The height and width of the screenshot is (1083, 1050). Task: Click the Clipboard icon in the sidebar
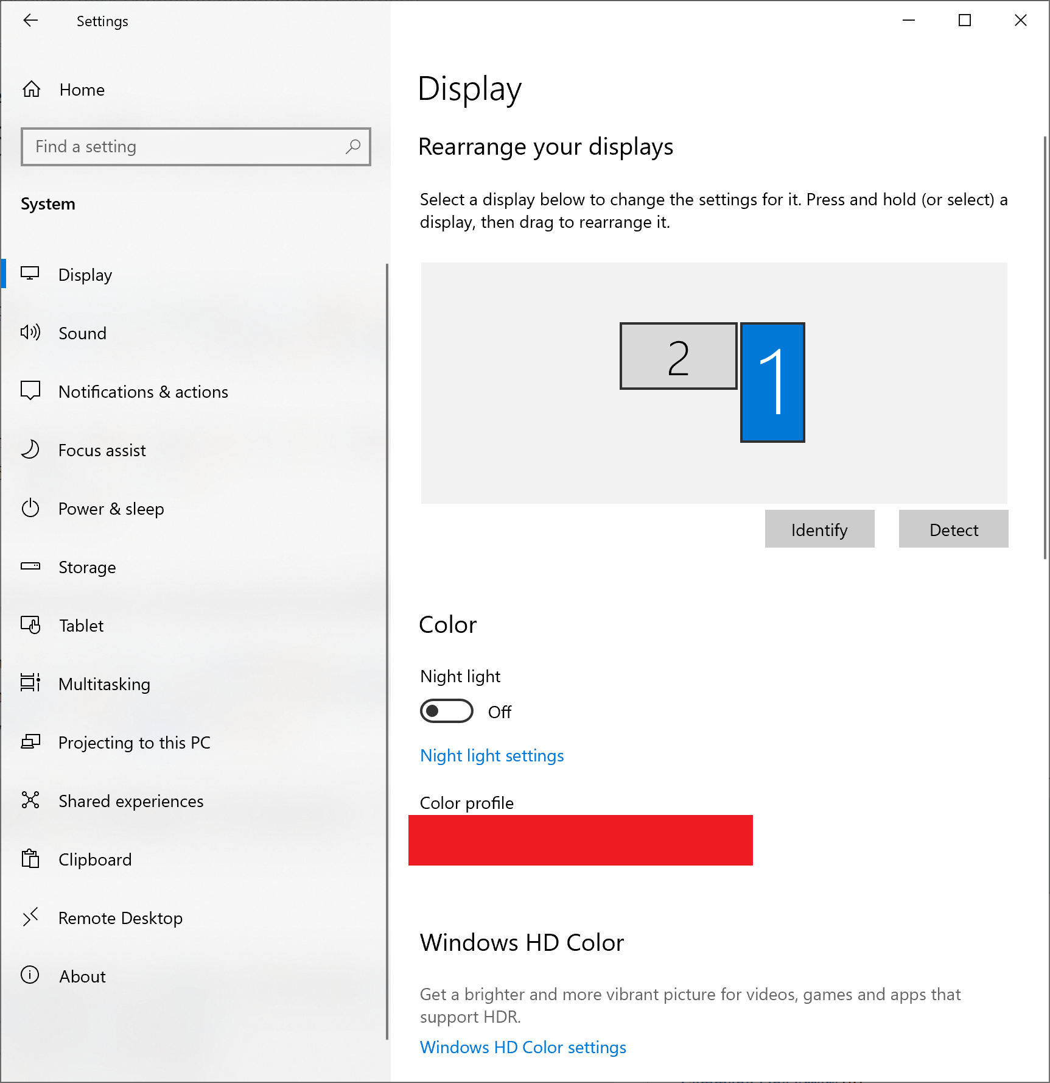click(x=30, y=859)
